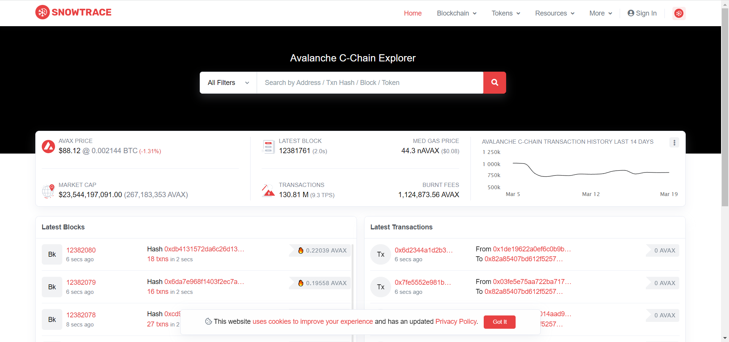Image resolution: width=729 pixels, height=342 pixels.
Task: Click the latest block server icon
Action: pyautogui.click(x=268, y=146)
